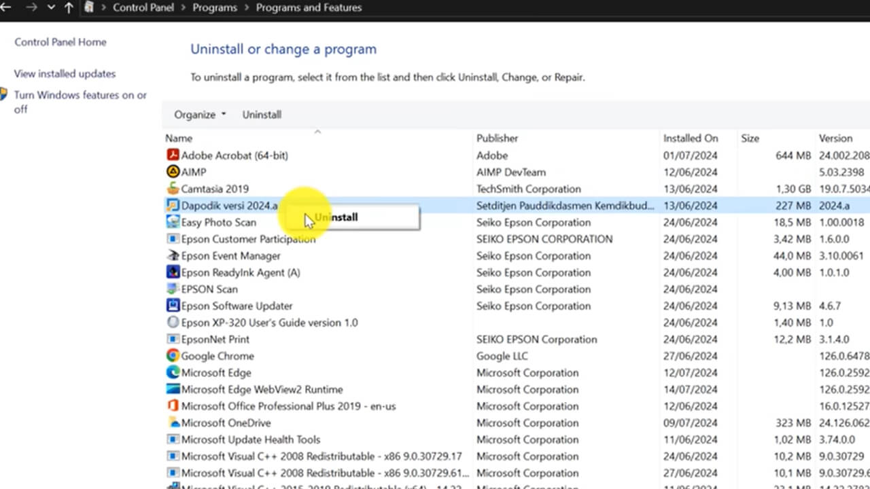This screenshot has height=489, width=870.
Task: Sort by the Installed On column header
Action: 691,138
